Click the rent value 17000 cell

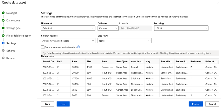[x=78, y=78]
